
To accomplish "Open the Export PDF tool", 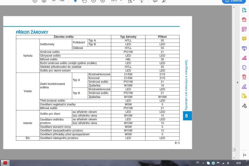I will pos(244,10).
